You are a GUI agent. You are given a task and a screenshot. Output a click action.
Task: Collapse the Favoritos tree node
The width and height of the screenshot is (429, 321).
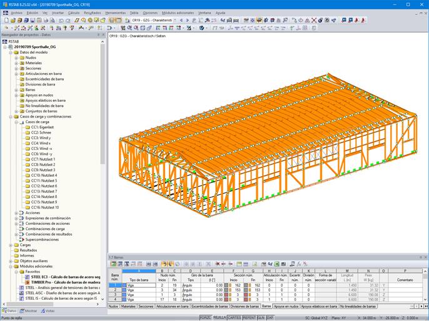[16, 272]
